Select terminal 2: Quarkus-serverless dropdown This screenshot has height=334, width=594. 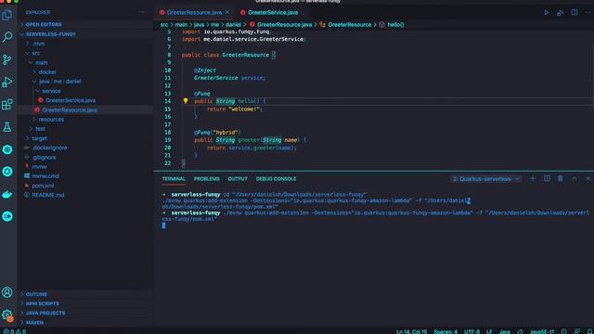coord(485,179)
